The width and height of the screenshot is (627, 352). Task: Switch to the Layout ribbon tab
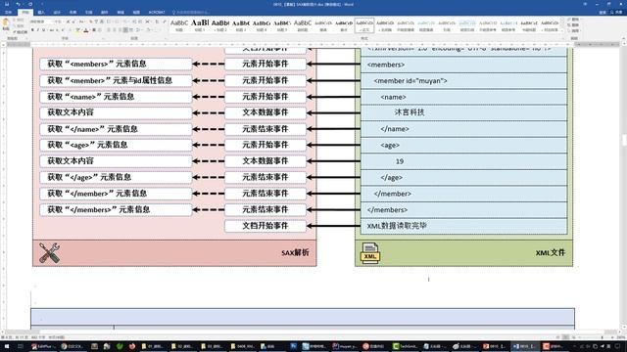72,13
